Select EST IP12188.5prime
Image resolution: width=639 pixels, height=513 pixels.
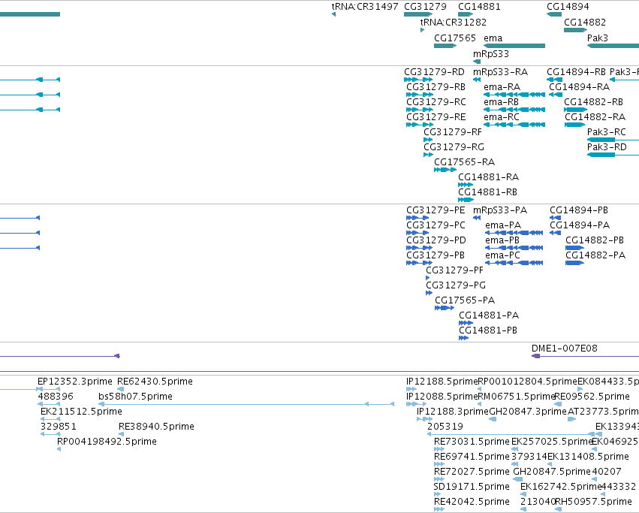442,382
